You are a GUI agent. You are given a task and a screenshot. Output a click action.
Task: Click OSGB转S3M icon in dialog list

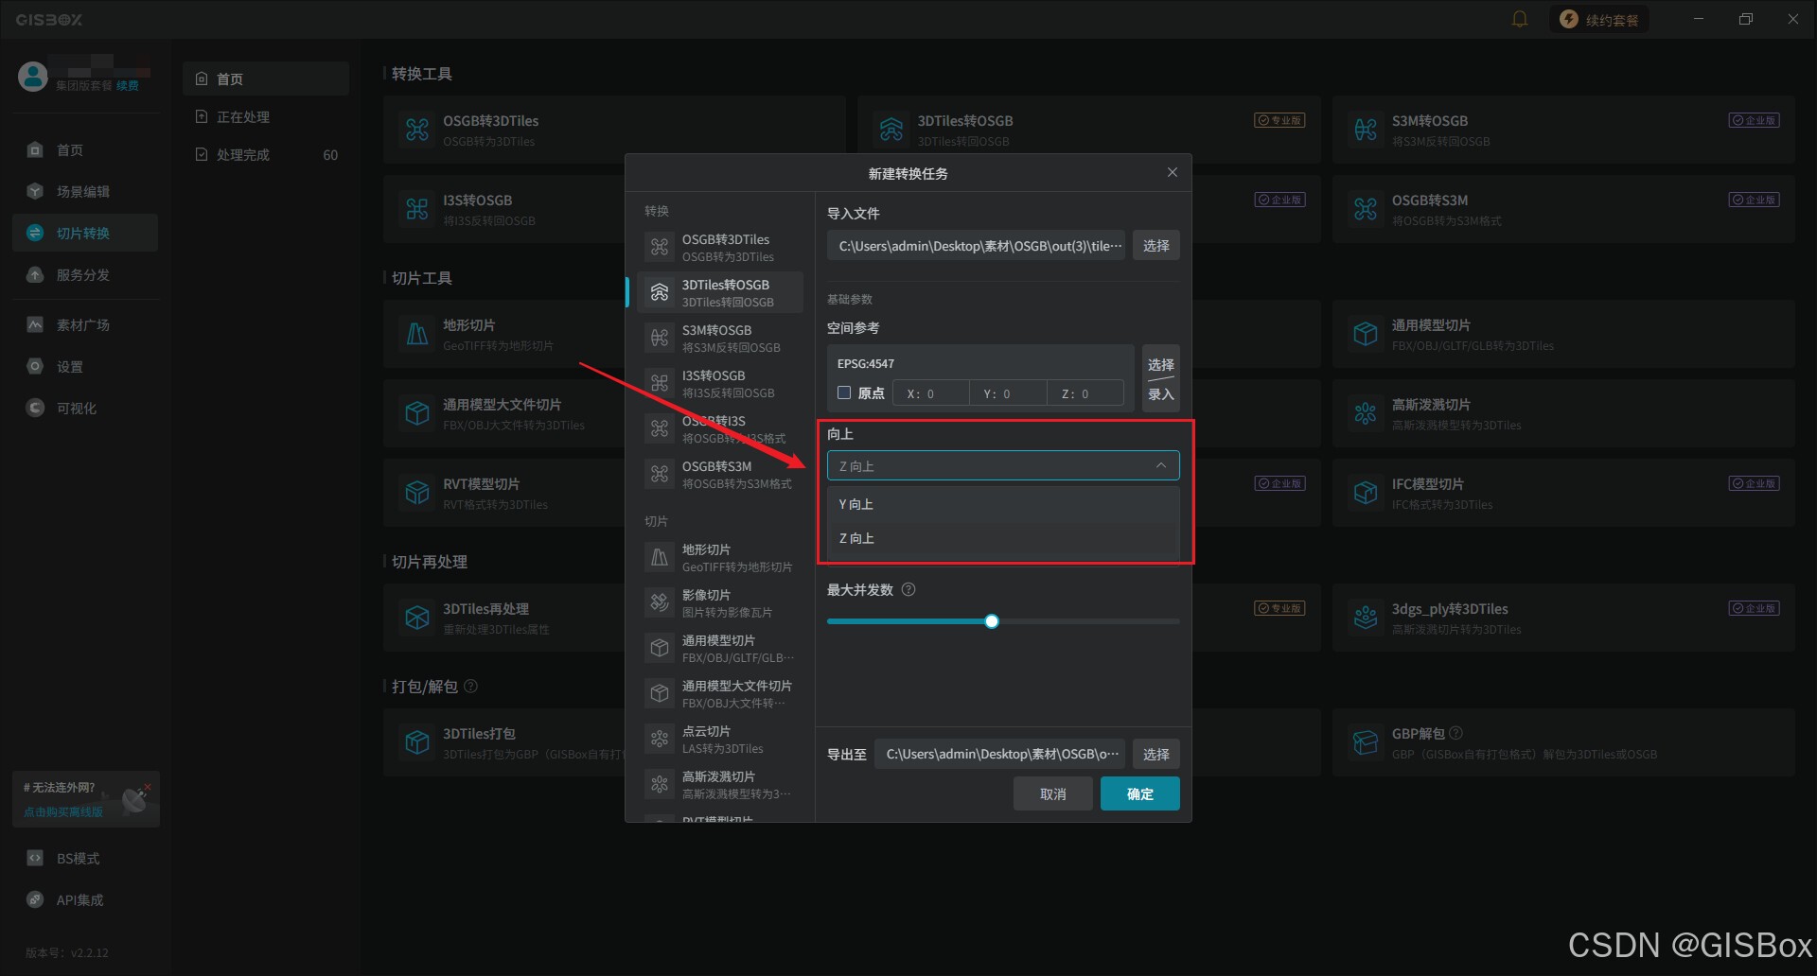(x=660, y=474)
